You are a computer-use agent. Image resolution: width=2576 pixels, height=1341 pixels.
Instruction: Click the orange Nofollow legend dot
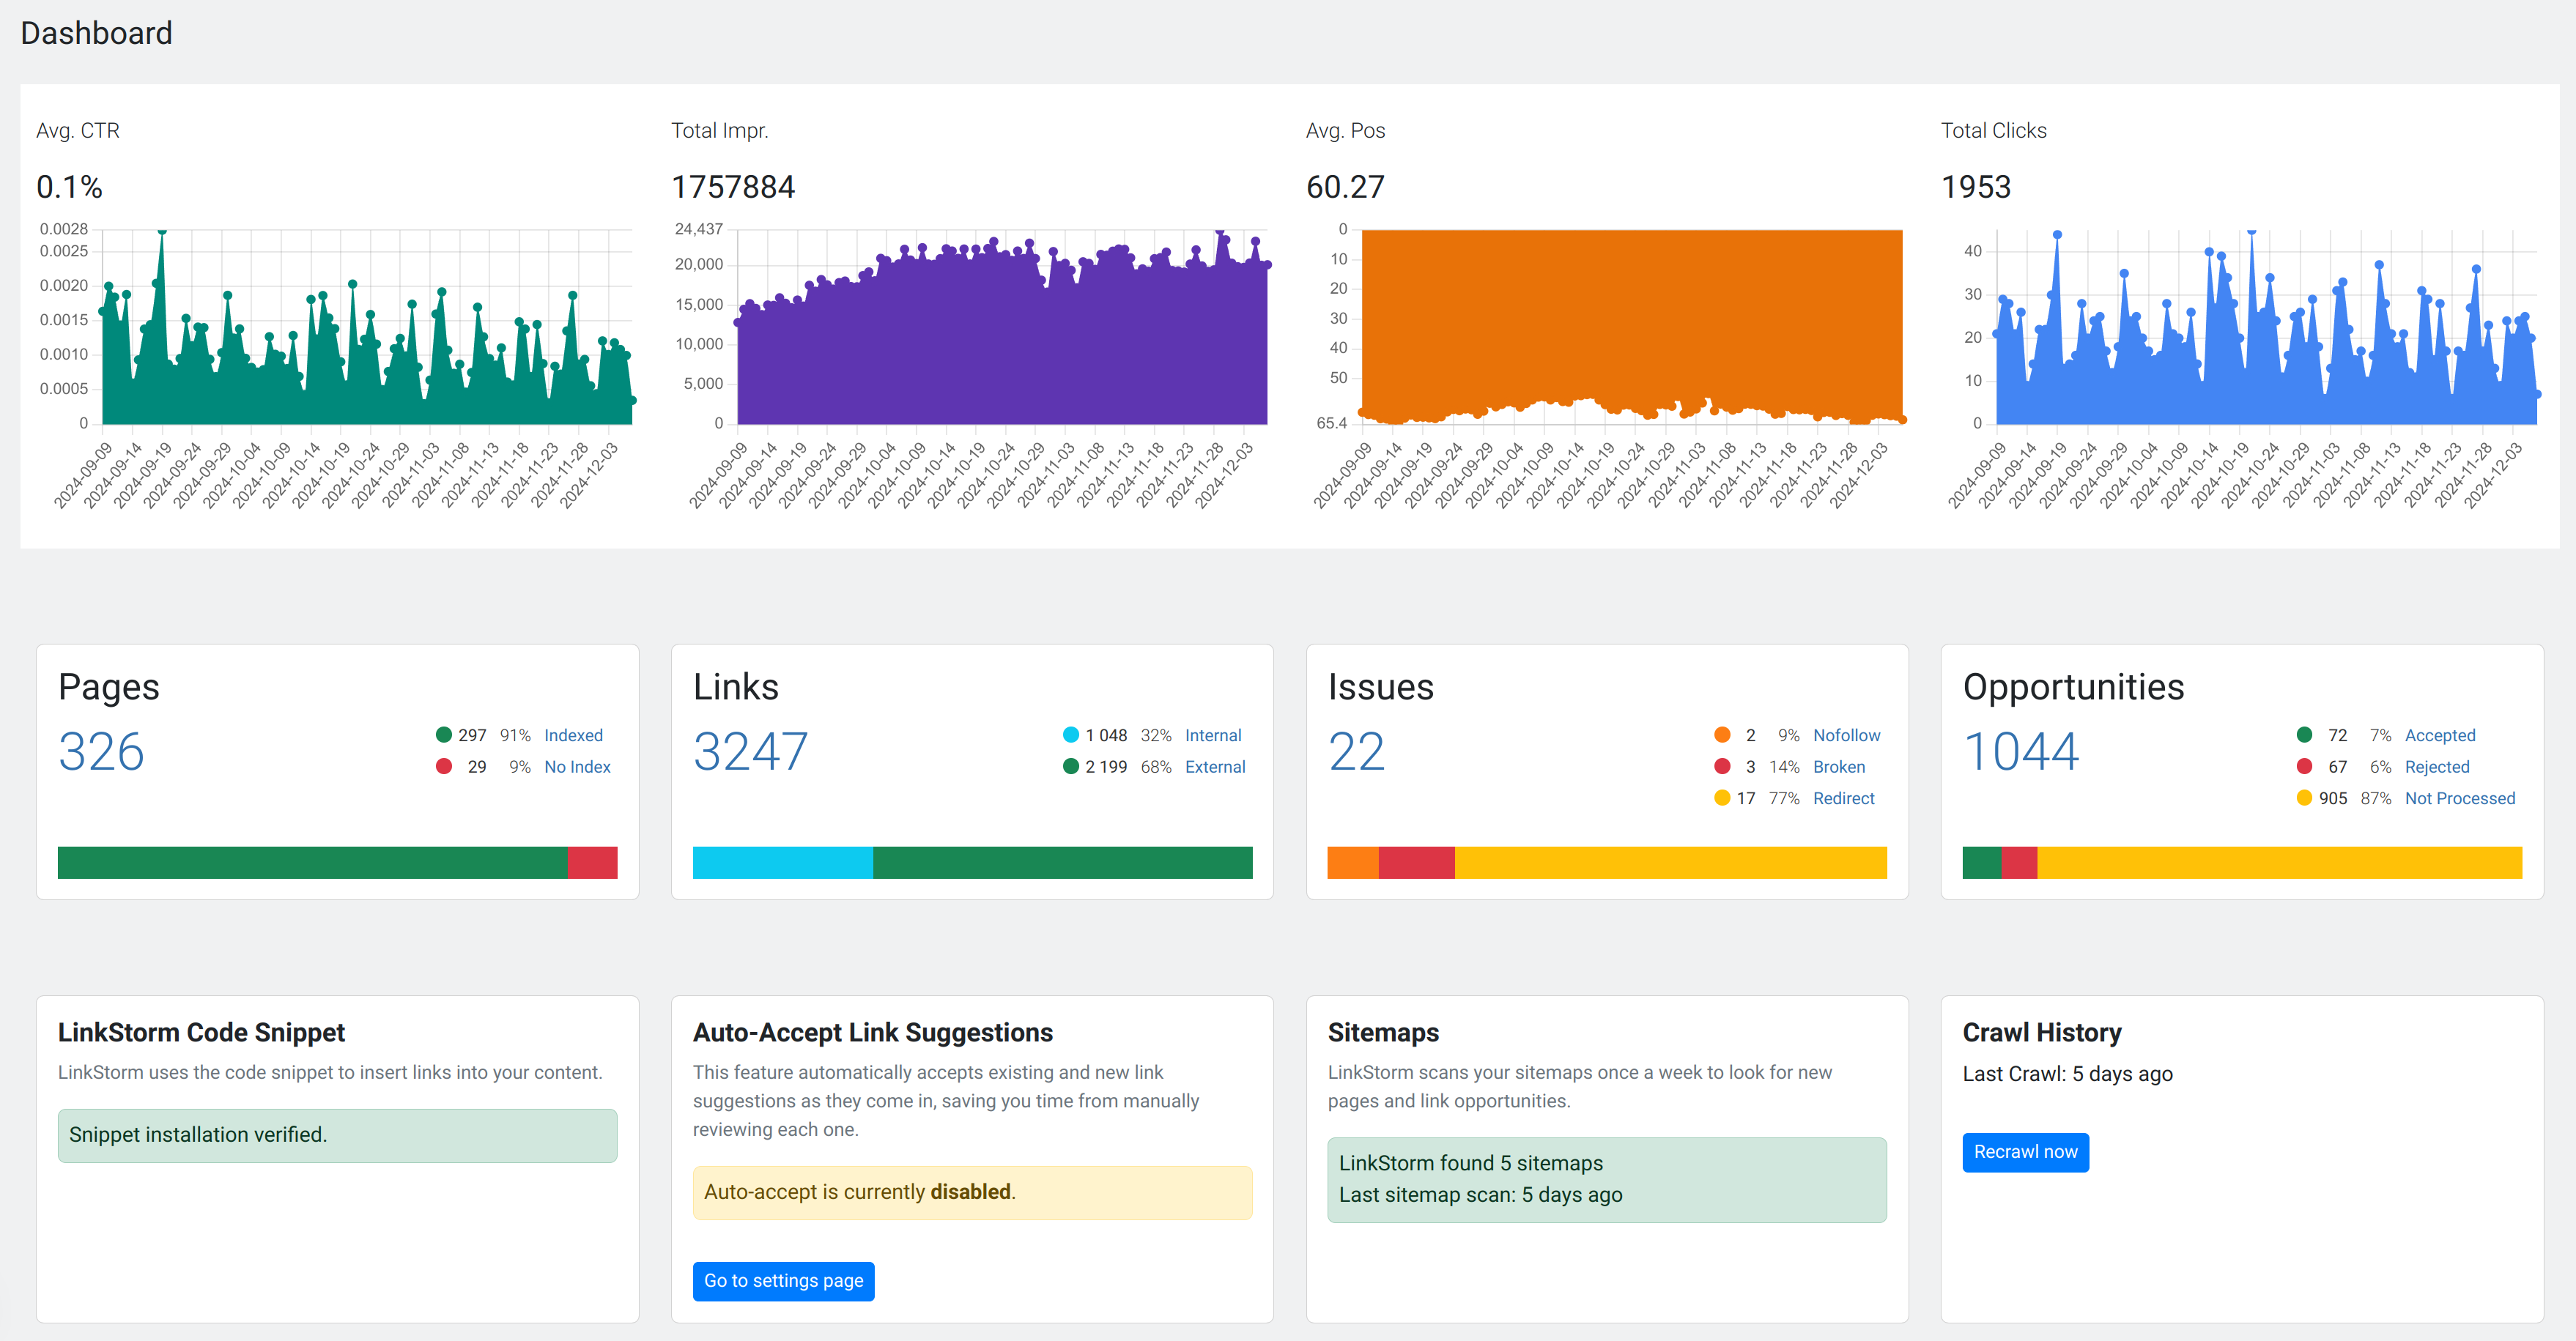coord(1722,735)
